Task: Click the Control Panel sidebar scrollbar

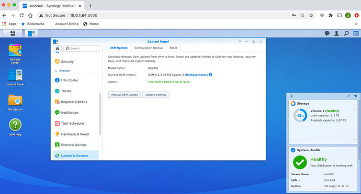Action: [100, 114]
